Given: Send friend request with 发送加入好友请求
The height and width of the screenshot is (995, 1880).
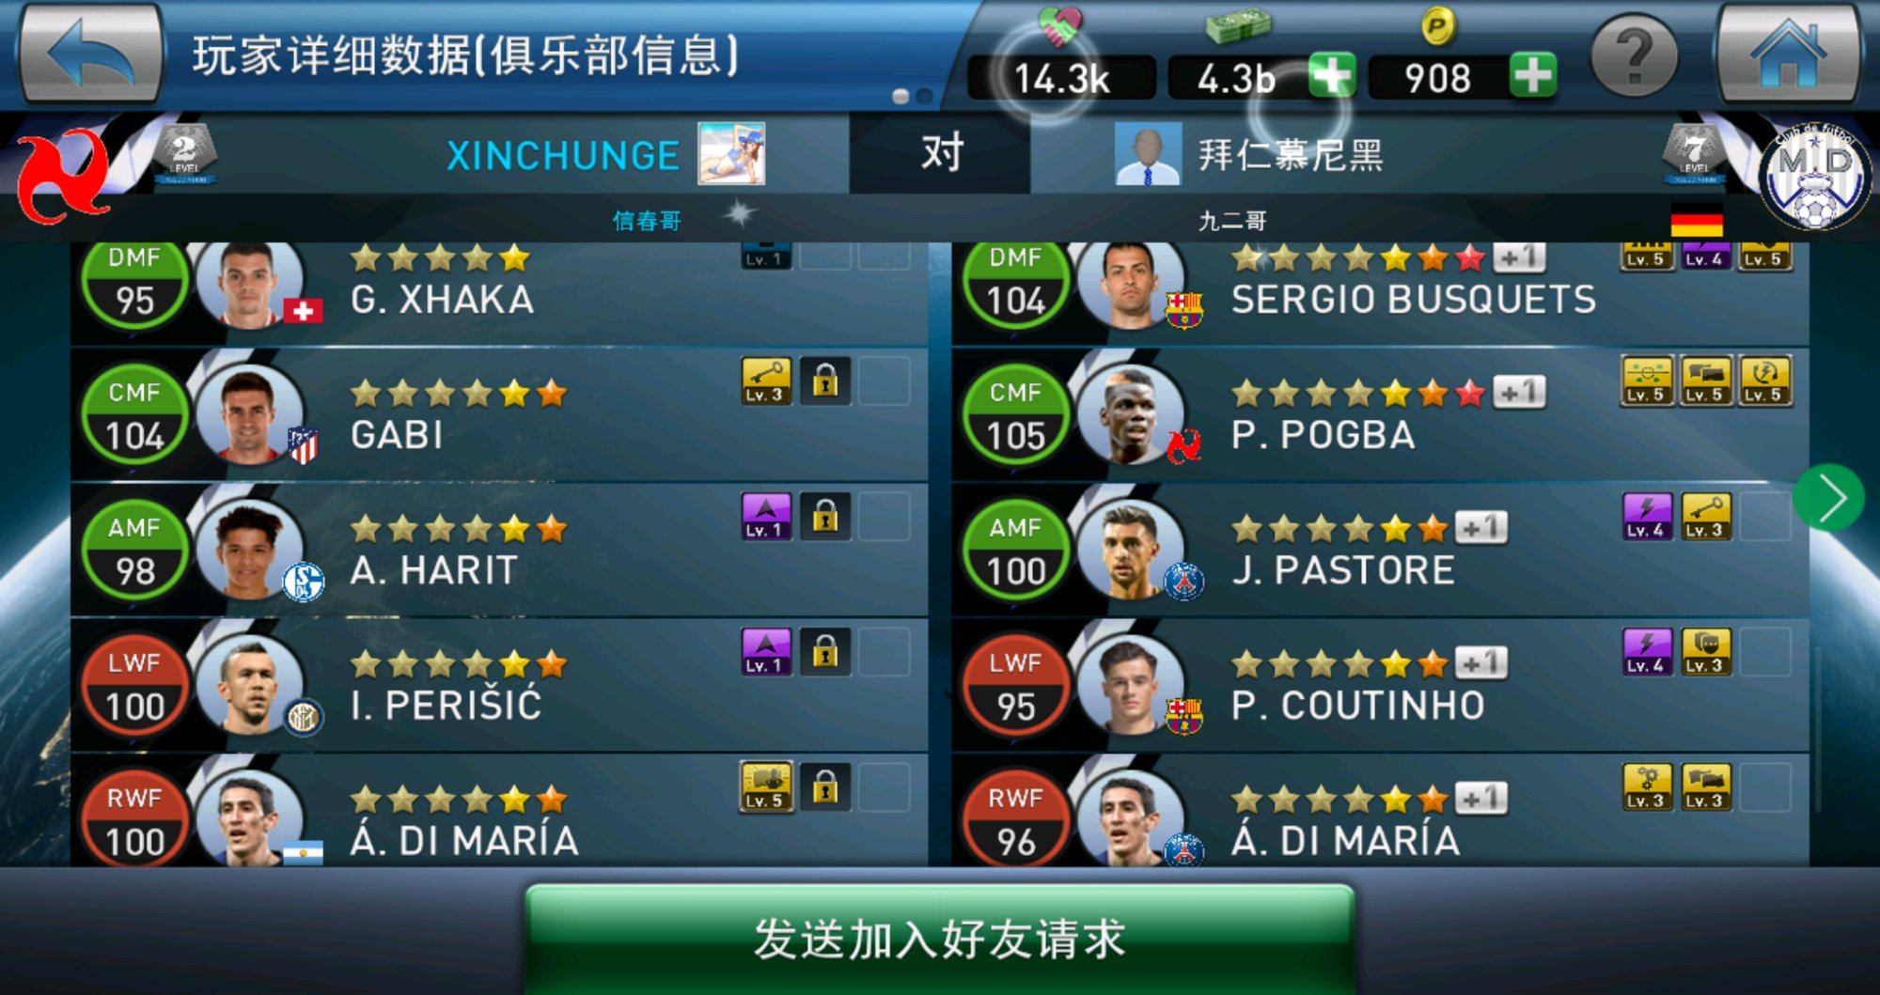Looking at the screenshot, I should (x=940, y=939).
